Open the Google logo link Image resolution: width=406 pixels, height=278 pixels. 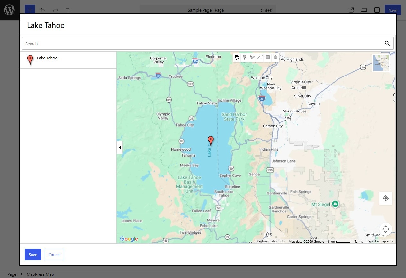(x=129, y=239)
